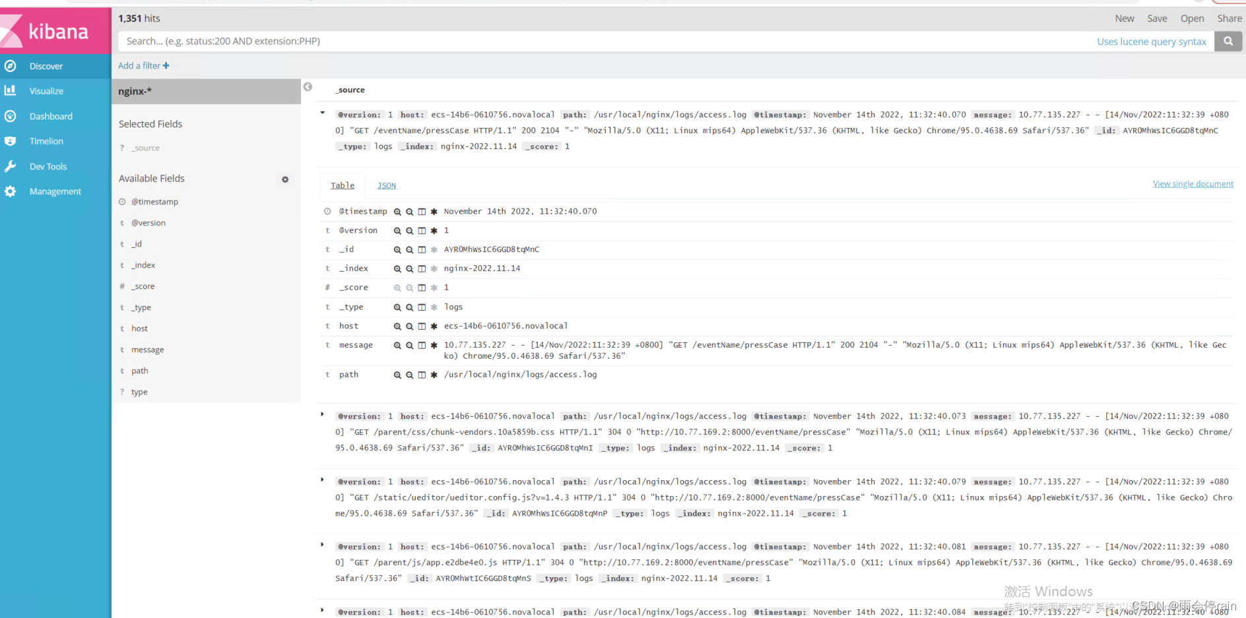The width and height of the screenshot is (1246, 618).
Task: Filter for field present on host row
Action: tap(434, 326)
